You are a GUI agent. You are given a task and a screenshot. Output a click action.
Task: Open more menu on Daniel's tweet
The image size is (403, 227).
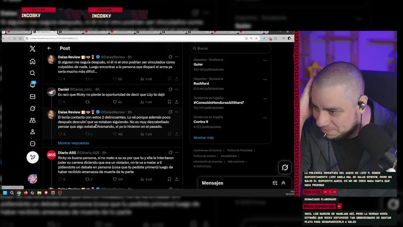click(177, 89)
